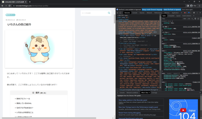The width and height of the screenshot is (202, 119).
Task: Open the issues badge showing 2
Action: pos(189,13)
